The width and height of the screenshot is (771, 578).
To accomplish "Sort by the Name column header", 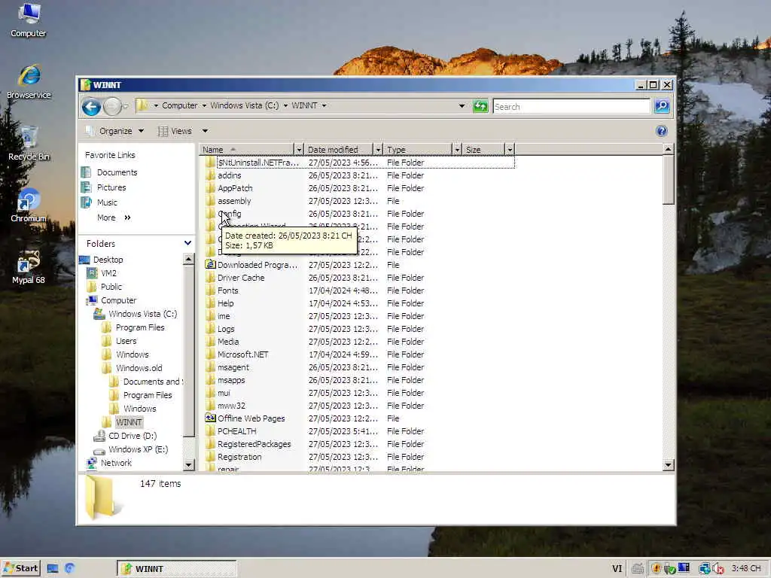I will [x=247, y=150].
